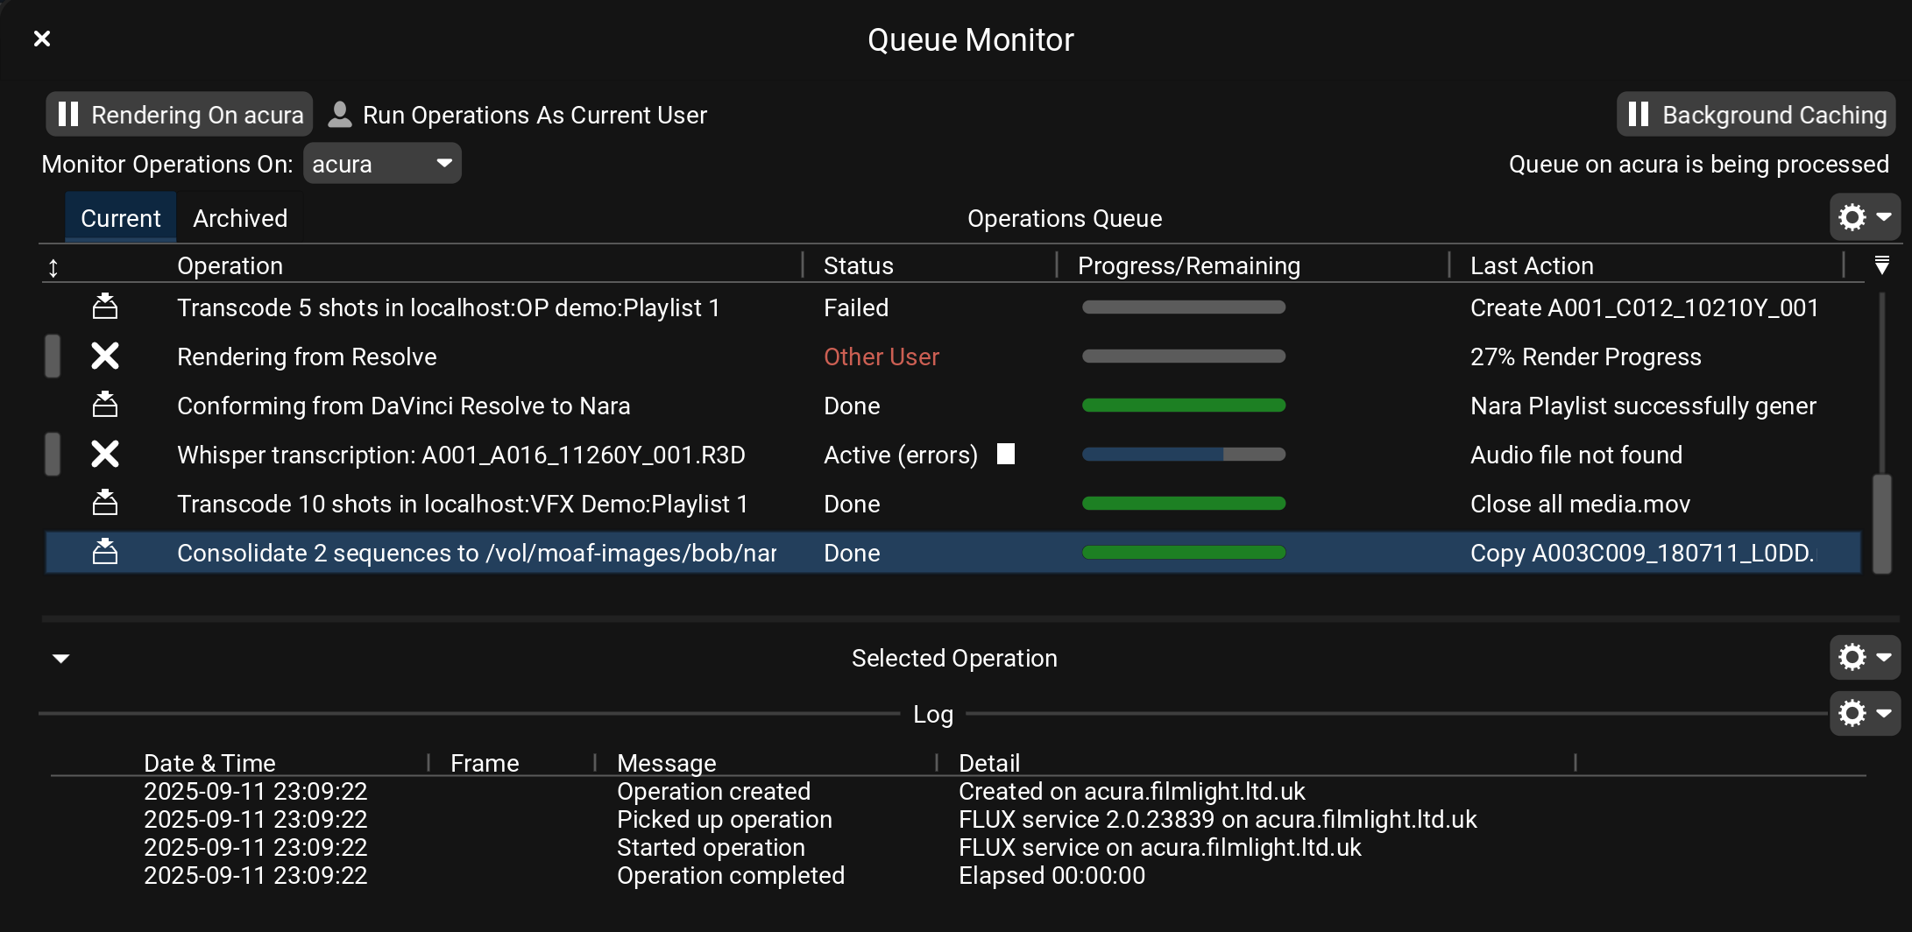The height and width of the screenshot is (932, 1912).
Task: Remove the Whisper transcription operation via X
Action: click(x=105, y=454)
